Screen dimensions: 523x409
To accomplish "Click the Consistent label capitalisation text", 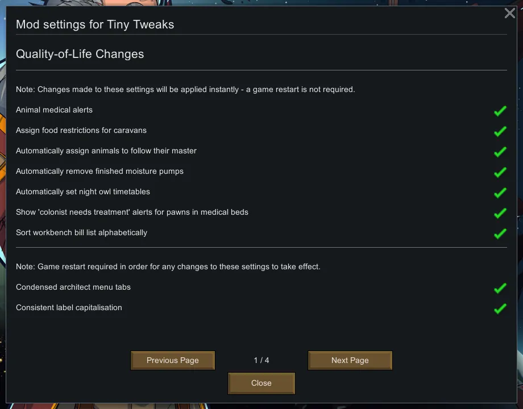I will coord(69,307).
